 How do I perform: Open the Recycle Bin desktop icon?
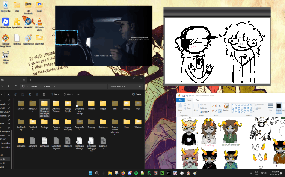(x=6, y=7)
